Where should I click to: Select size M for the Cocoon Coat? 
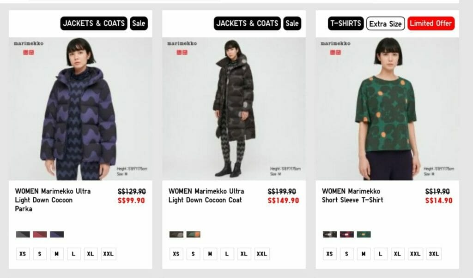tap(210, 254)
